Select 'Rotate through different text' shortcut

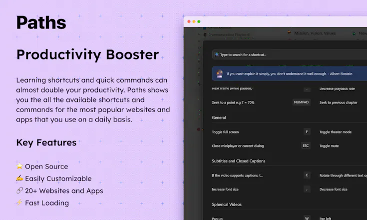[343, 175]
